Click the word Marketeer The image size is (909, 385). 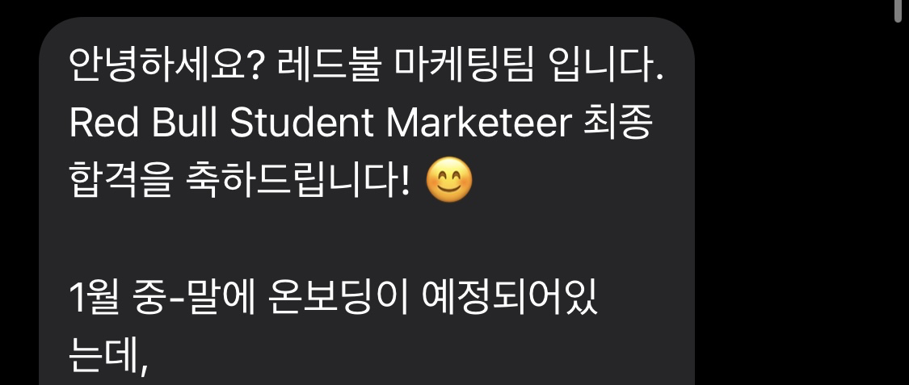pos(479,123)
